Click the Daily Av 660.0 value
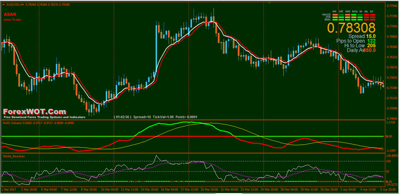 click(370, 50)
